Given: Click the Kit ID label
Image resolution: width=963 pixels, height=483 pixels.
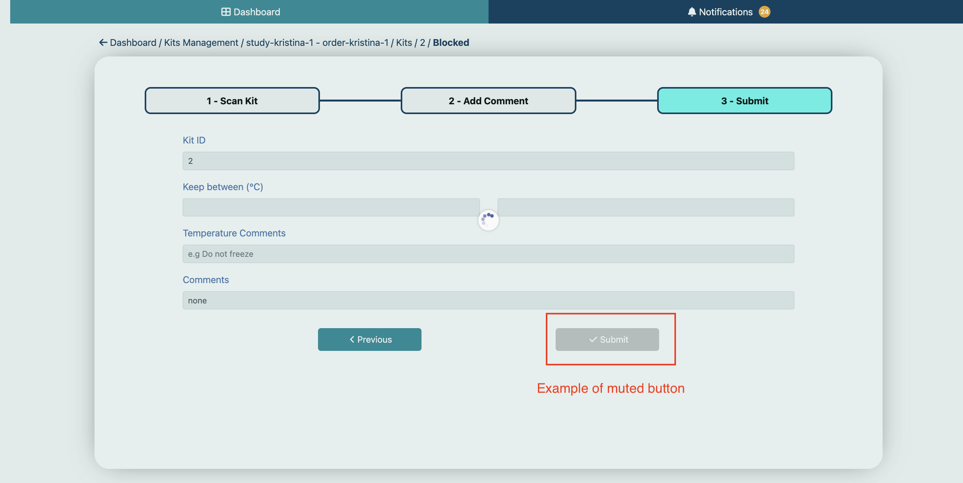Looking at the screenshot, I should 194,140.
